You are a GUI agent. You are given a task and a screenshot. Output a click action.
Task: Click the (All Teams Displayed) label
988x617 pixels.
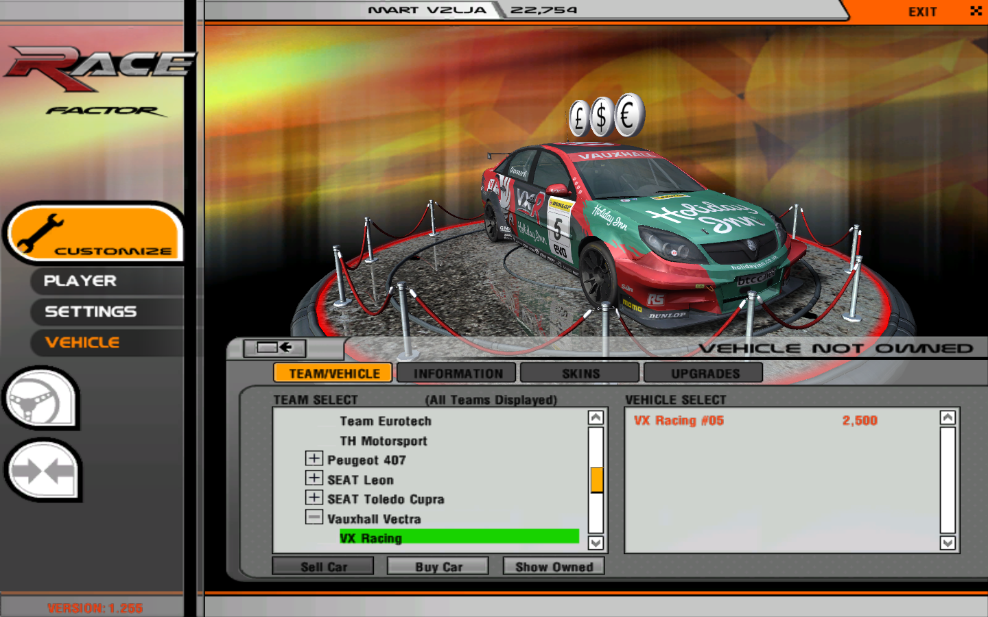pos(491,400)
